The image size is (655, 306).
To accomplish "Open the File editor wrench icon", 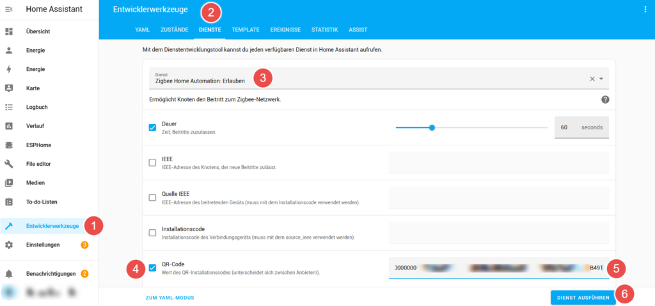I will pyautogui.click(x=9, y=164).
